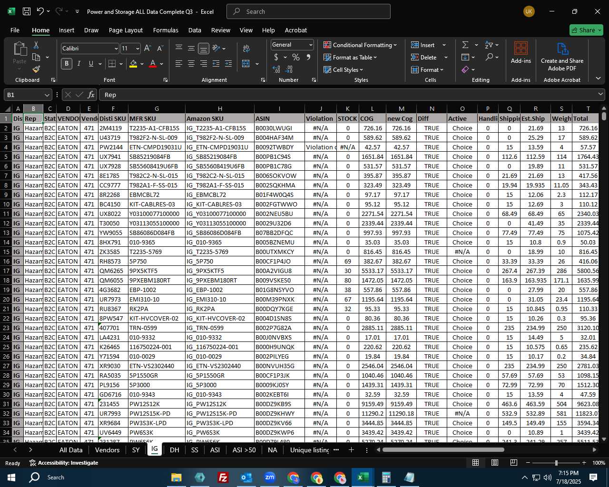Click Accessibility: Investigate in status bar
The image size is (609, 487).
coord(64,463)
